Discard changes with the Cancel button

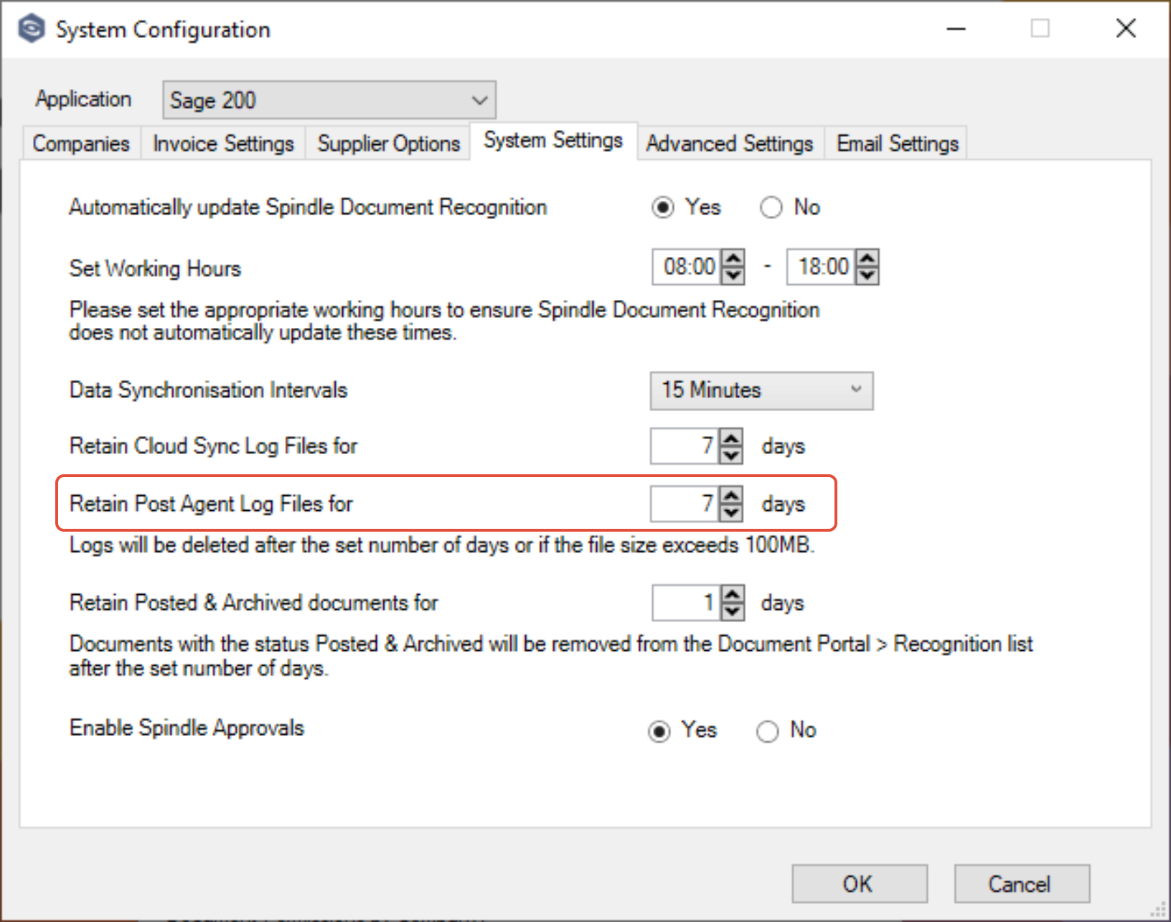click(x=1022, y=884)
